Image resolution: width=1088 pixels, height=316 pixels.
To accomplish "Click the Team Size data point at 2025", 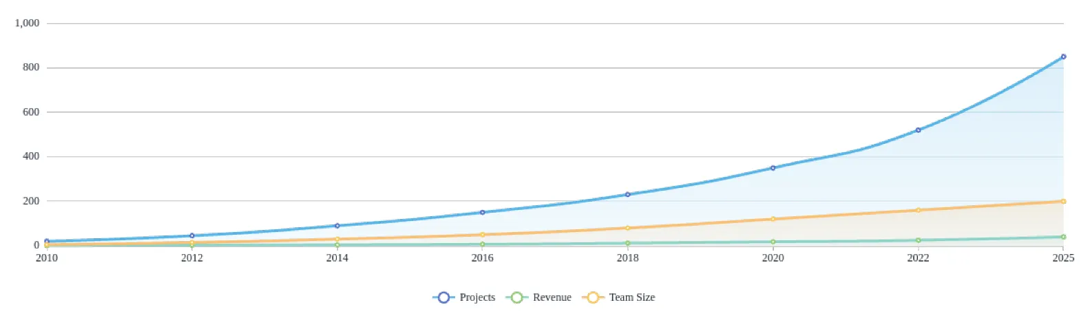I will pyautogui.click(x=1063, y=201).
